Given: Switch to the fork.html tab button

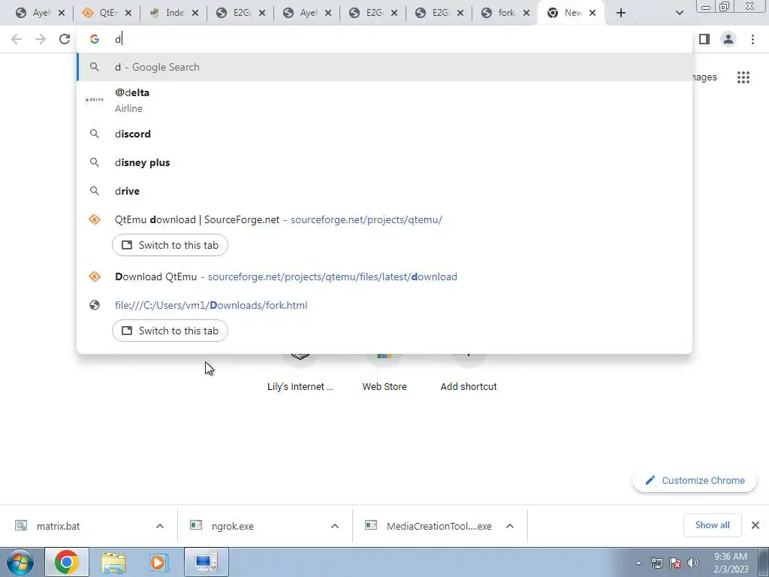Looking at the screenshot, I should [x=170, y=331].
